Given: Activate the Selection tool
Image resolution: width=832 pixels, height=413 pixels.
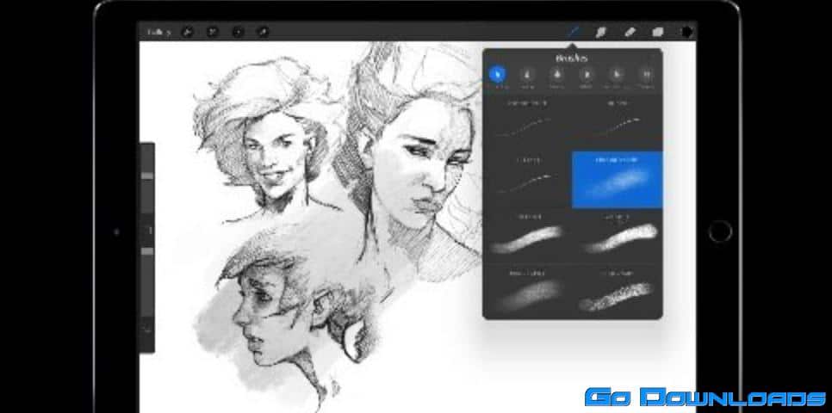Looking at the screenshot, I should 238,33.
